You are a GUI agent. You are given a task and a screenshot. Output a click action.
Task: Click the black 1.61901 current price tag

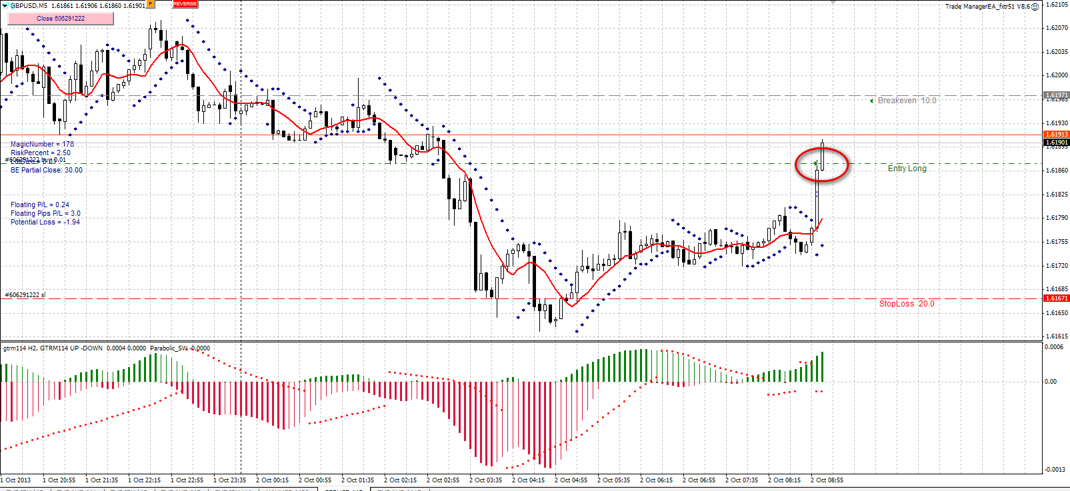1056,142
